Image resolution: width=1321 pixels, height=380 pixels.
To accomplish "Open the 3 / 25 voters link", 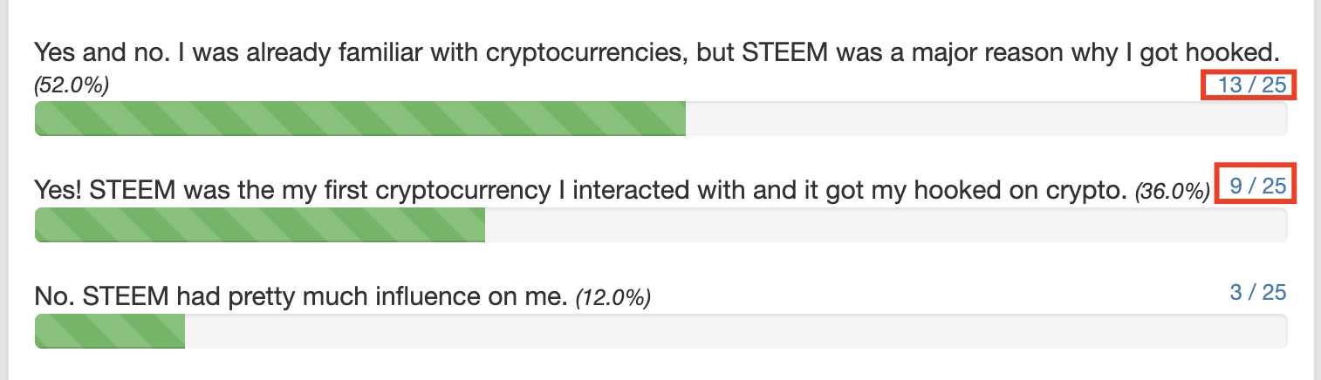I will [x=1258, y=292].
